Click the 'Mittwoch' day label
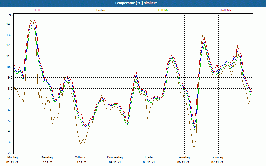Screen dimensions: 266x166 tap(81, 157)
